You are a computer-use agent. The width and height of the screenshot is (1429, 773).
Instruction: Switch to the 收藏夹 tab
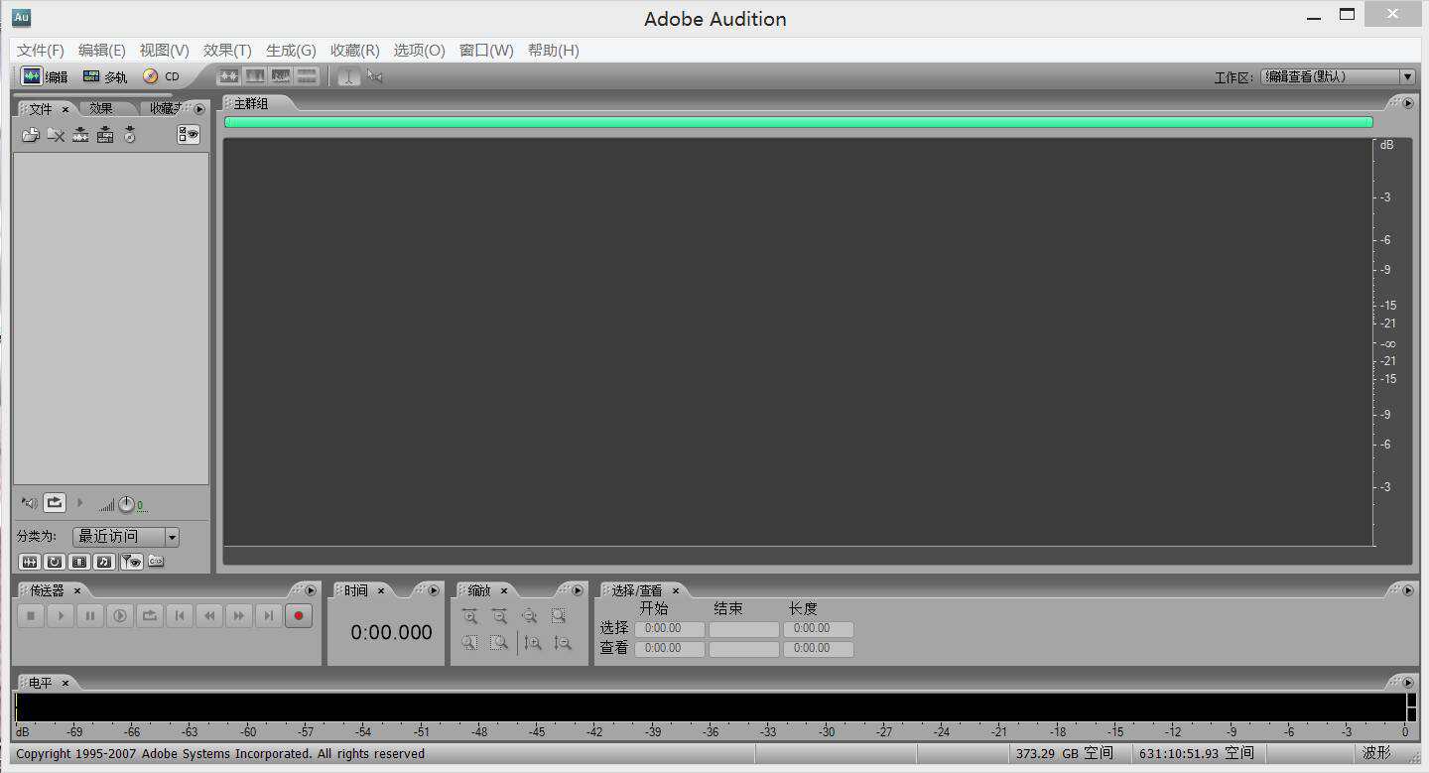[x=165, y=108]
